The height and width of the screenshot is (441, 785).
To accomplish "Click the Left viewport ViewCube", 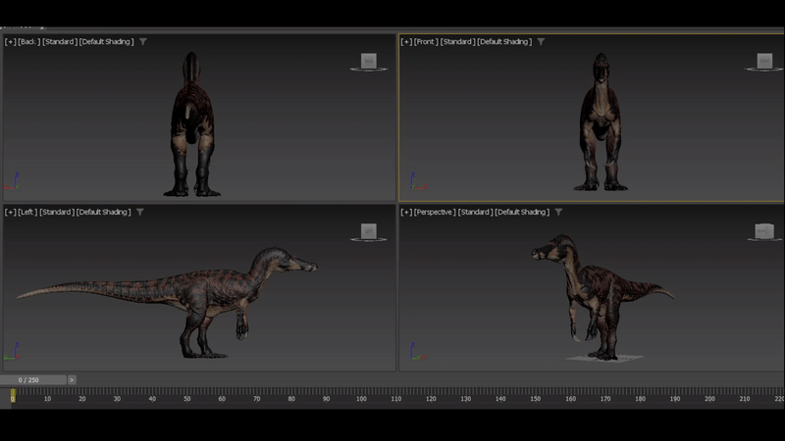I will coord(369,232).
